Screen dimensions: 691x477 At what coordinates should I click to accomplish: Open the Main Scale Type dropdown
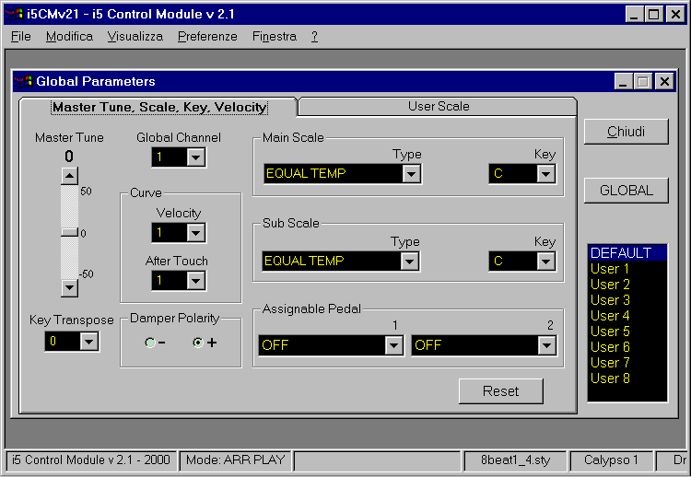[411, 174]
